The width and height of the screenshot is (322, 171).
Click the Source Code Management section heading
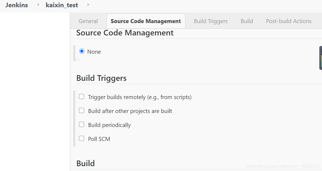[125, 33]
